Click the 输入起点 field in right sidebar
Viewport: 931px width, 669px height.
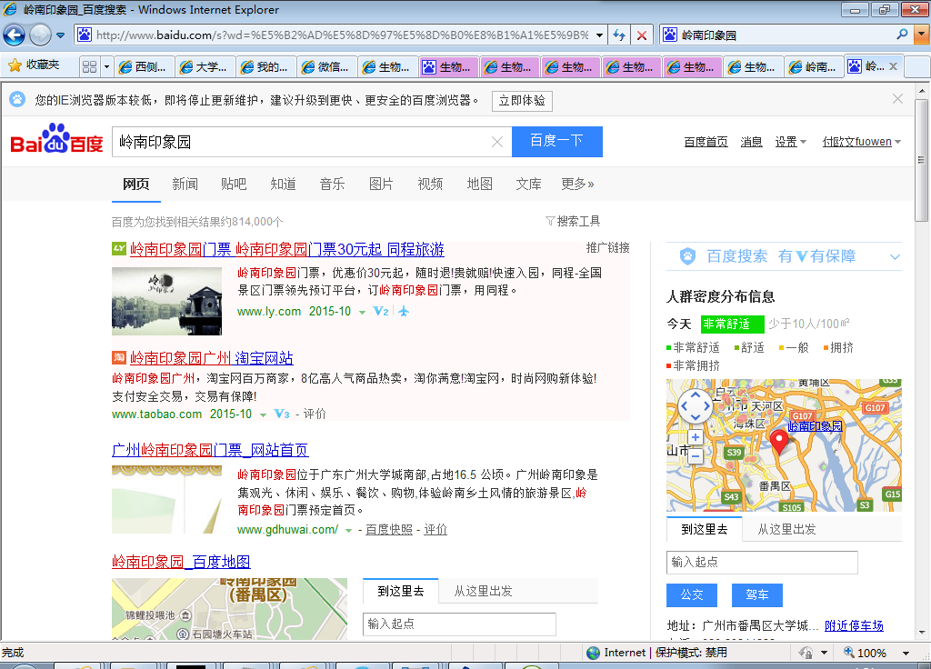pos(762,562)
